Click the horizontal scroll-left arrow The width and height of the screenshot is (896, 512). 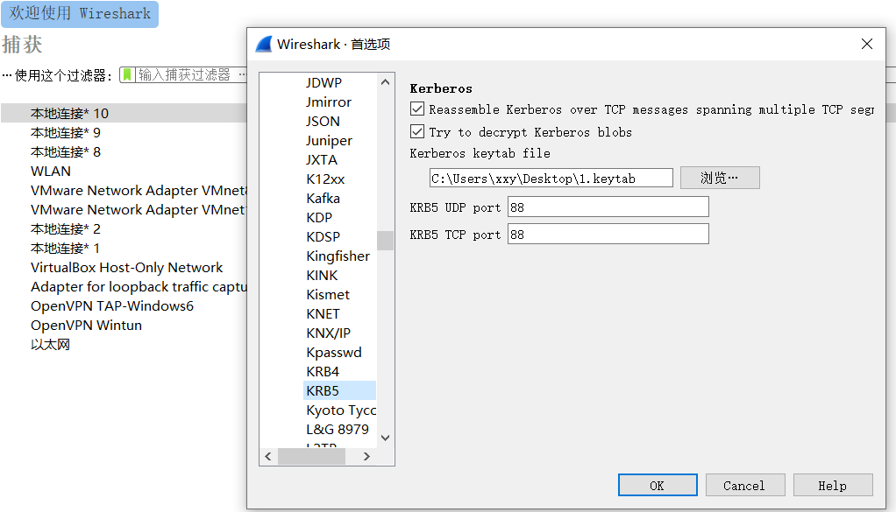coord(269,456)
